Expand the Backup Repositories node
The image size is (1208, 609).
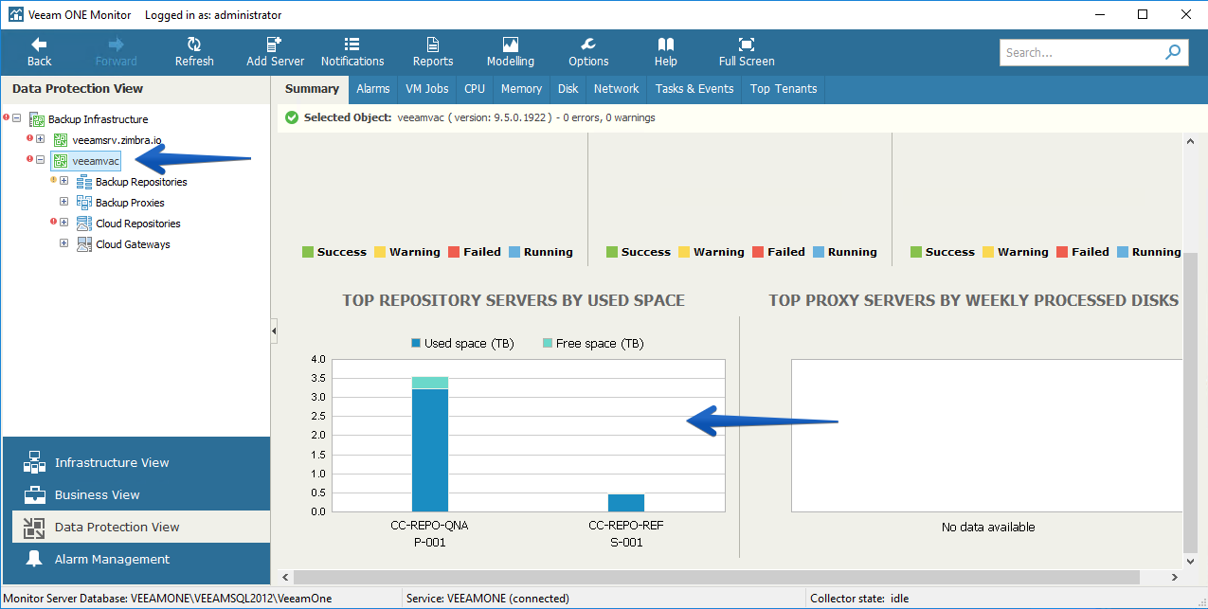tap(64, 181)
